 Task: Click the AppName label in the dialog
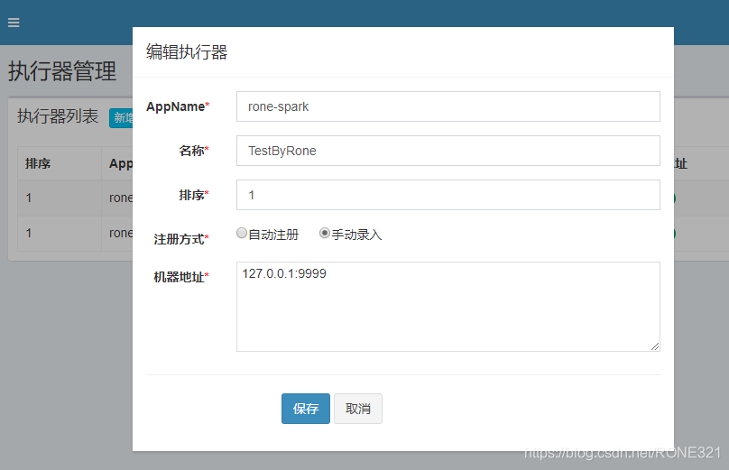click(x=178, y=106)
